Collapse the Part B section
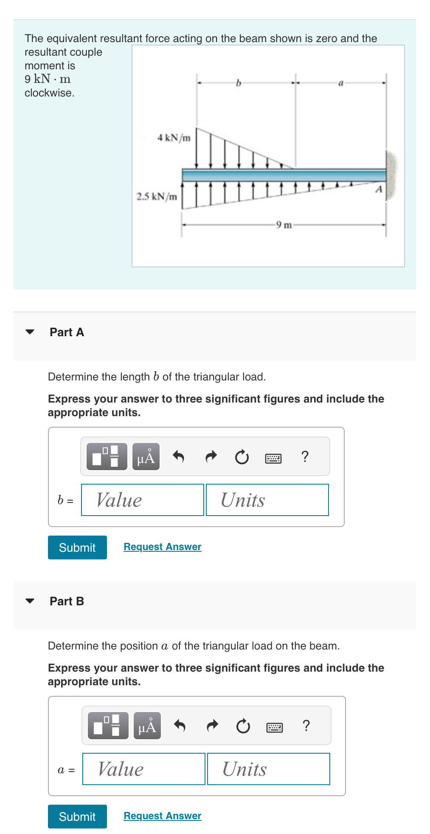The image size is (430, 834). click(x=30, y=602)
